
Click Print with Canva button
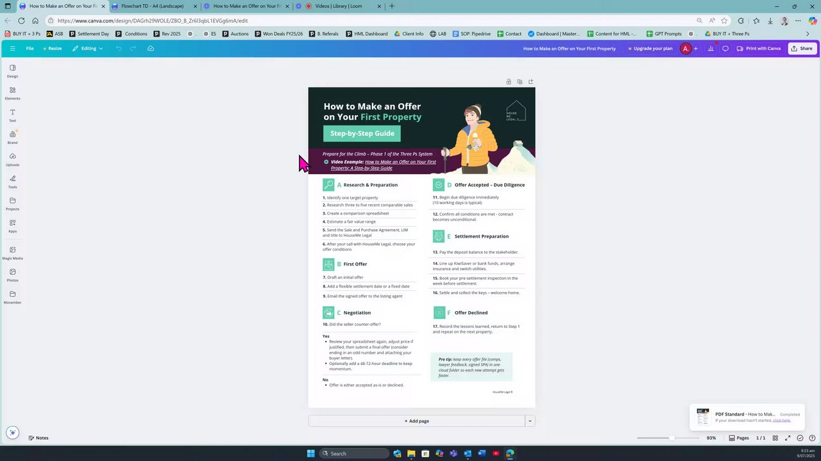pos(759,49)
